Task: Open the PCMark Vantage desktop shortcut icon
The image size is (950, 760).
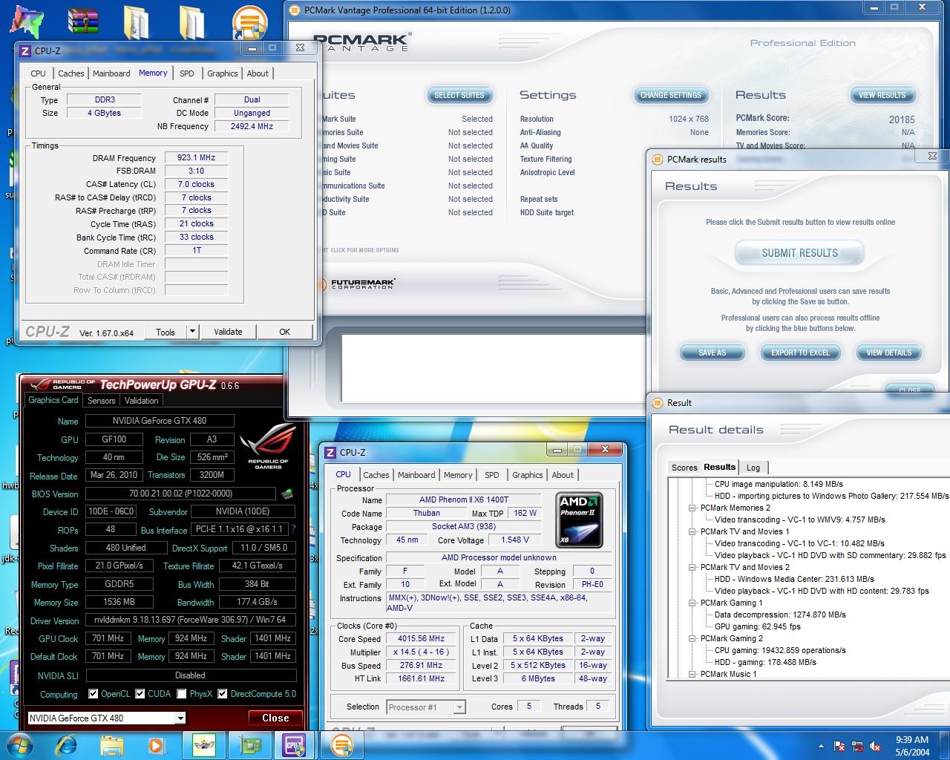Action: (x=250, y=22)
